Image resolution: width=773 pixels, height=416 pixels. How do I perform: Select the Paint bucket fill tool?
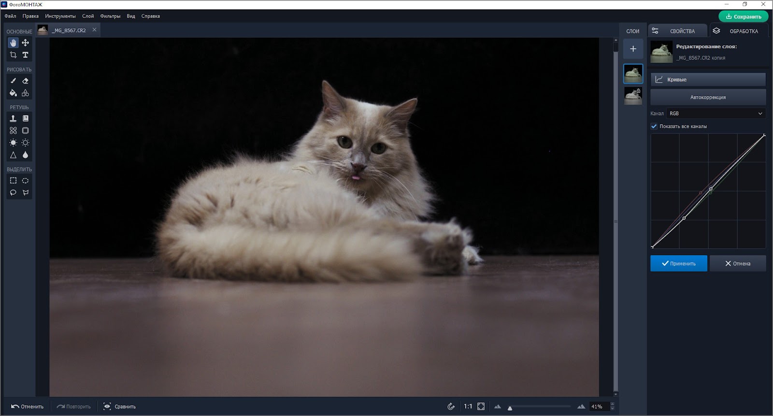pos(13,93)
